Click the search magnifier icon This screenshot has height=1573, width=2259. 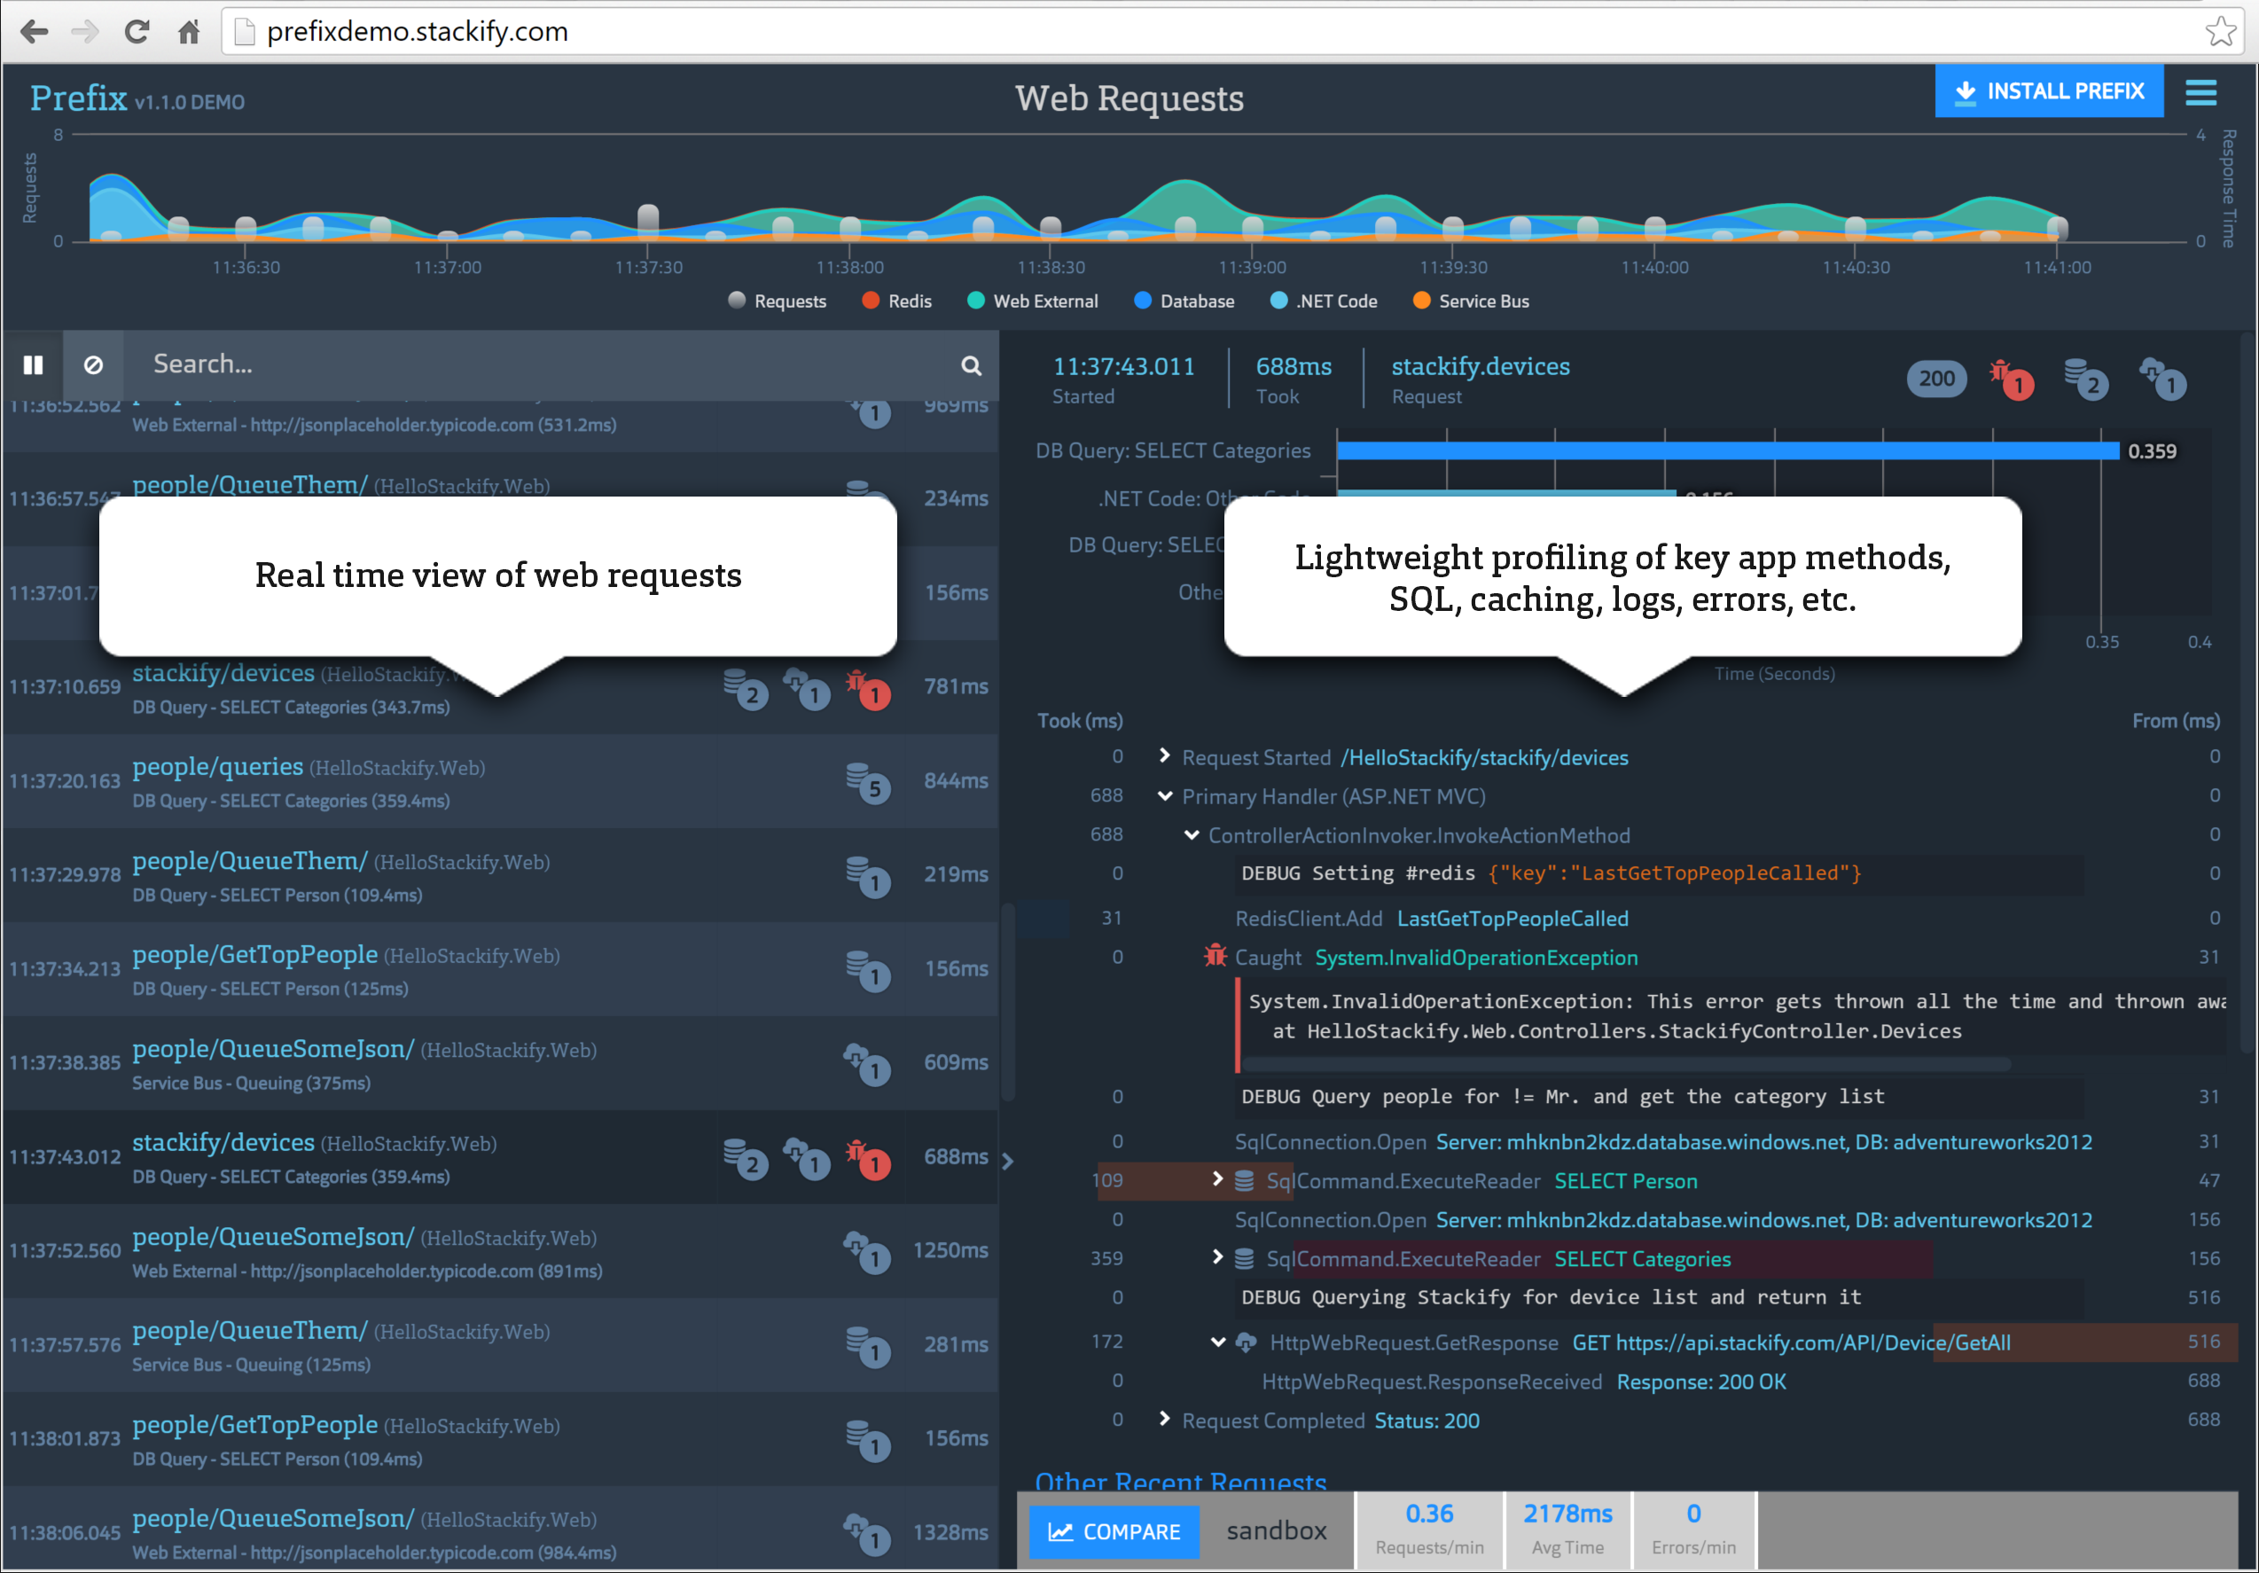972,365
